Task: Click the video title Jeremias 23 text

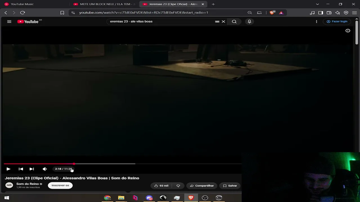Action: 72,178
